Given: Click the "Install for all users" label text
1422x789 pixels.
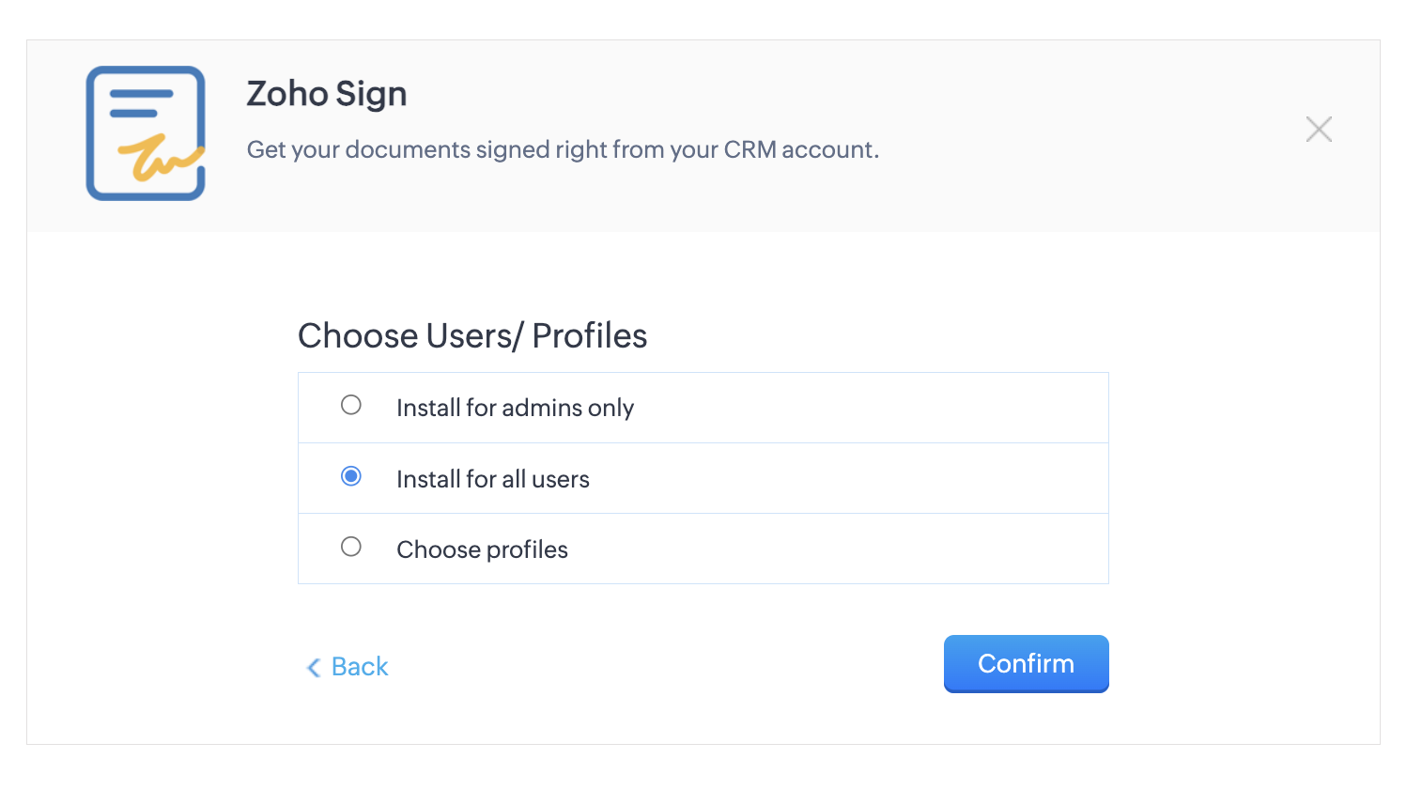Looking at the screenshot, I should 493,479.
